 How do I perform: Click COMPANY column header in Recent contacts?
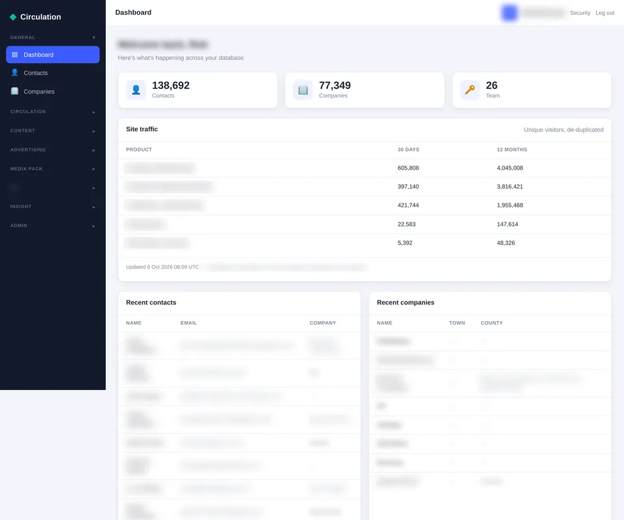pos(323,323)
